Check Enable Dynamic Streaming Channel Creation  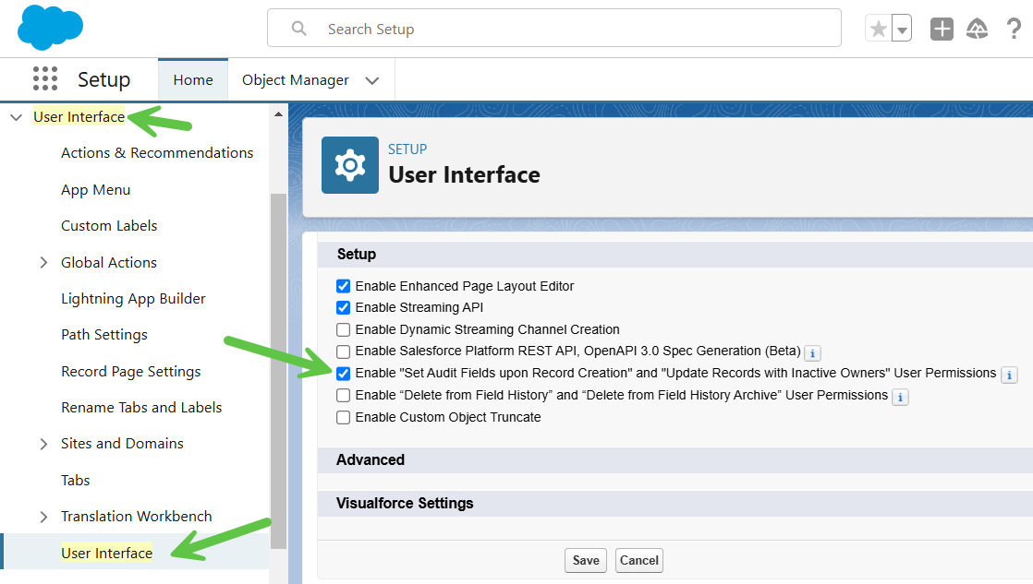tap(343, 329)
